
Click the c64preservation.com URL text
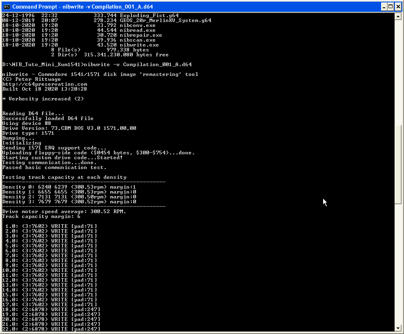[x=45, y=84]
